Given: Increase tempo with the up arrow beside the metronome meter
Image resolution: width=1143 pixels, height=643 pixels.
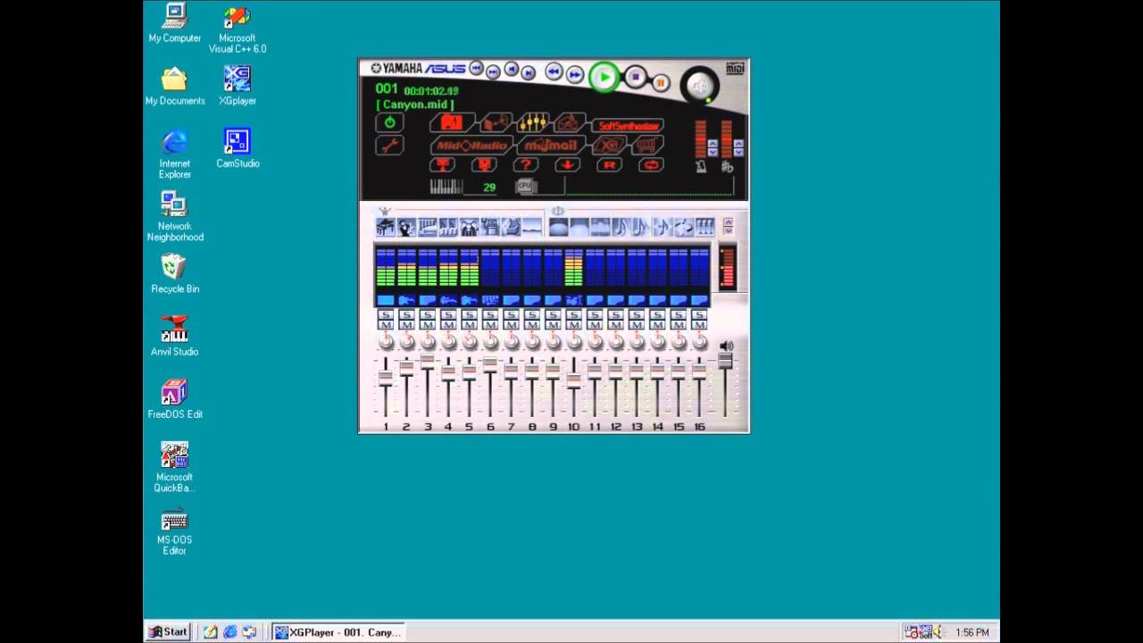Looking at the screenshot, I should tap(713, 144).
